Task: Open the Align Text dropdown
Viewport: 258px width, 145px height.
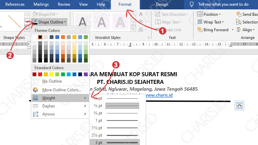Action: click(169, 22)
